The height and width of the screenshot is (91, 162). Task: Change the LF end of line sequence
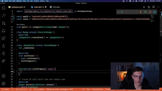[84, 89]
